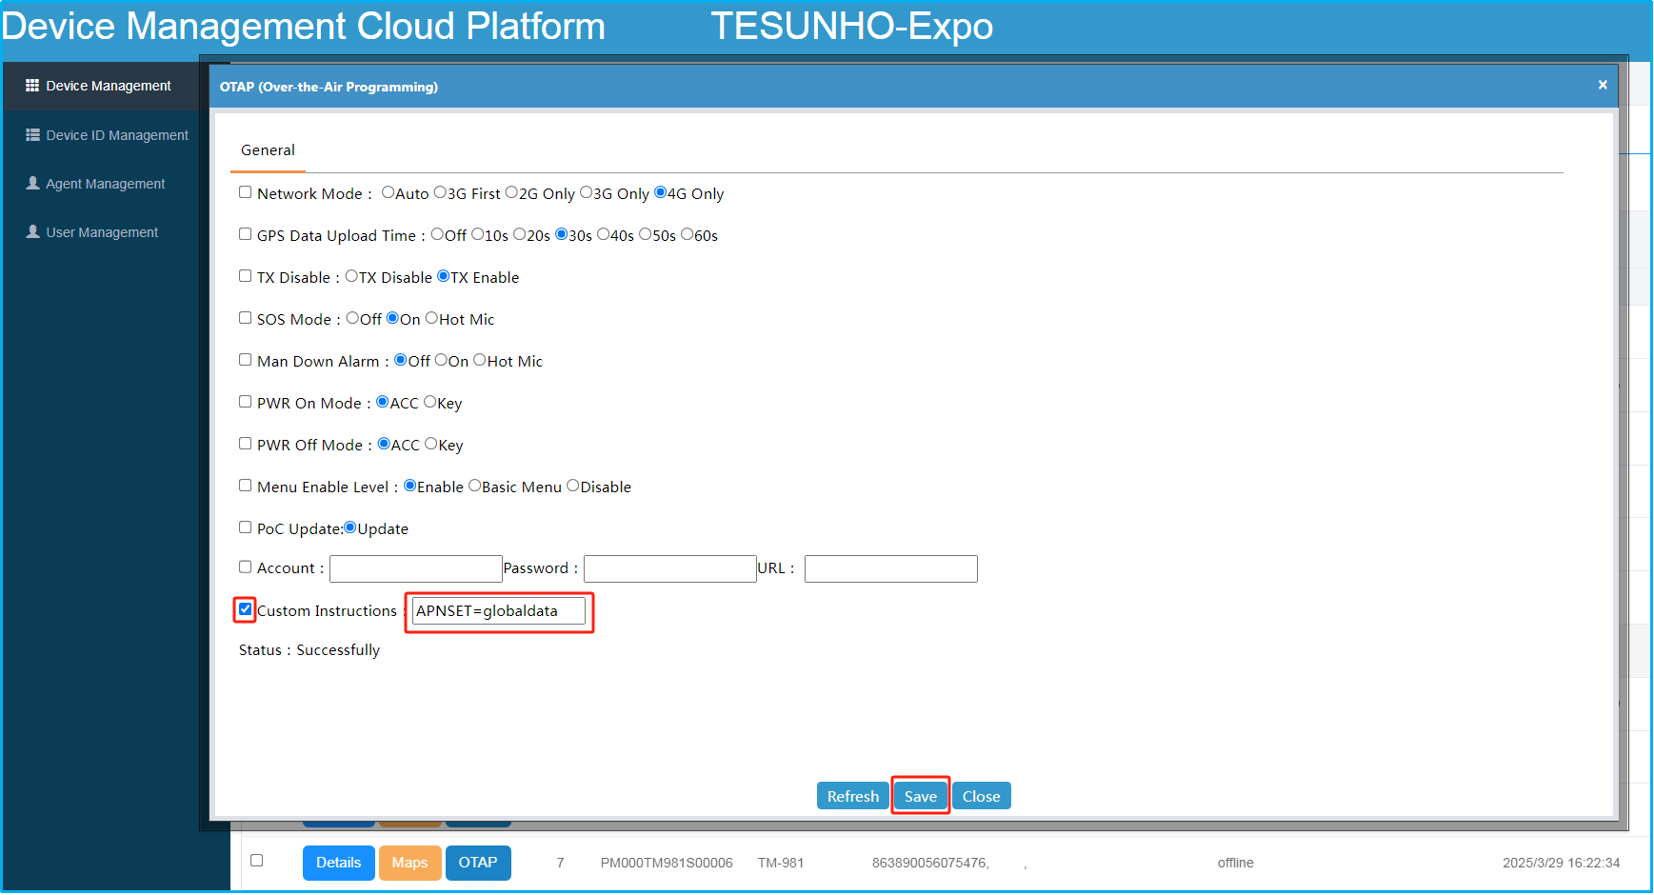Set GPS upload time to 10s
The height and width of the screenshot is (895, 1654).
[x=477, y=234]
